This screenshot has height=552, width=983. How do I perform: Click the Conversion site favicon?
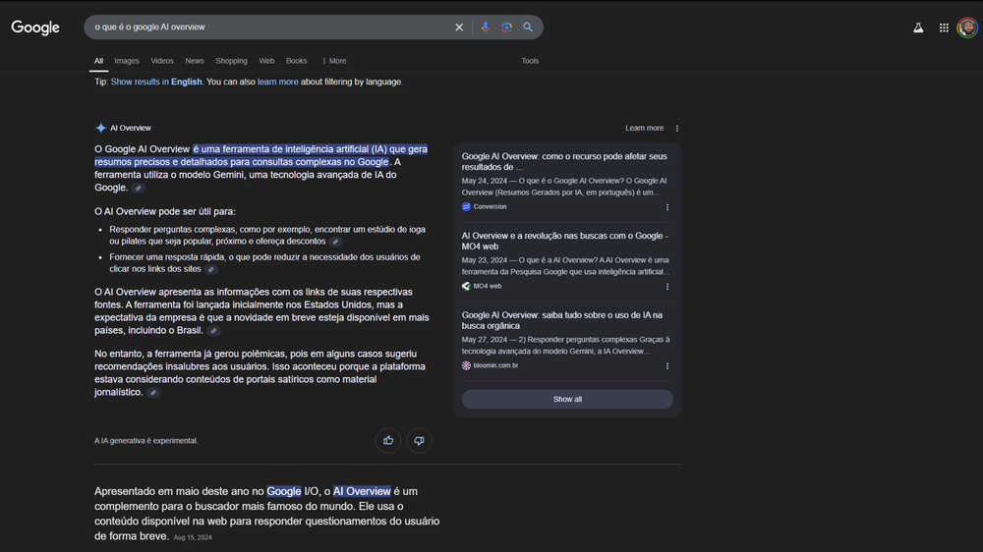click(x=466, y=207)
